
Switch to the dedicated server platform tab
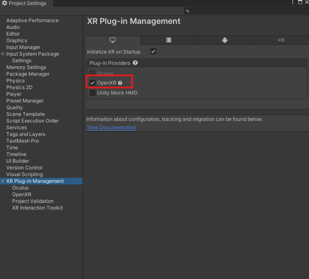(169, 40)
